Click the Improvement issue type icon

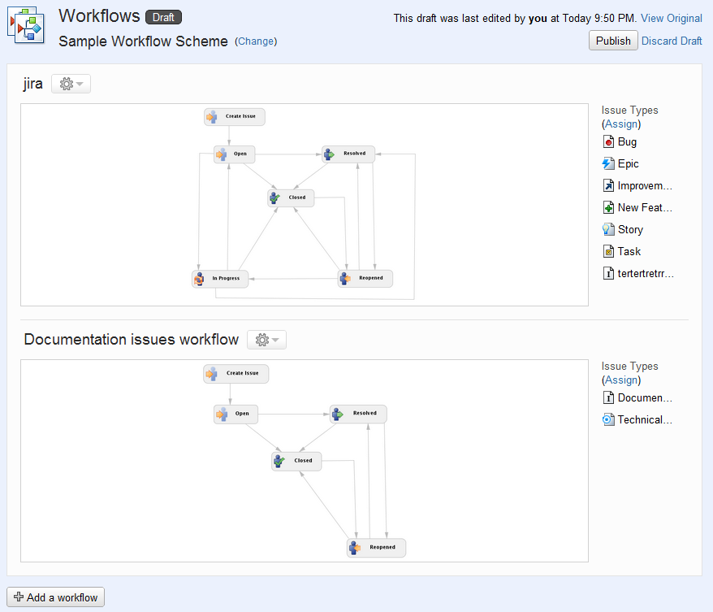pos(608,185)
